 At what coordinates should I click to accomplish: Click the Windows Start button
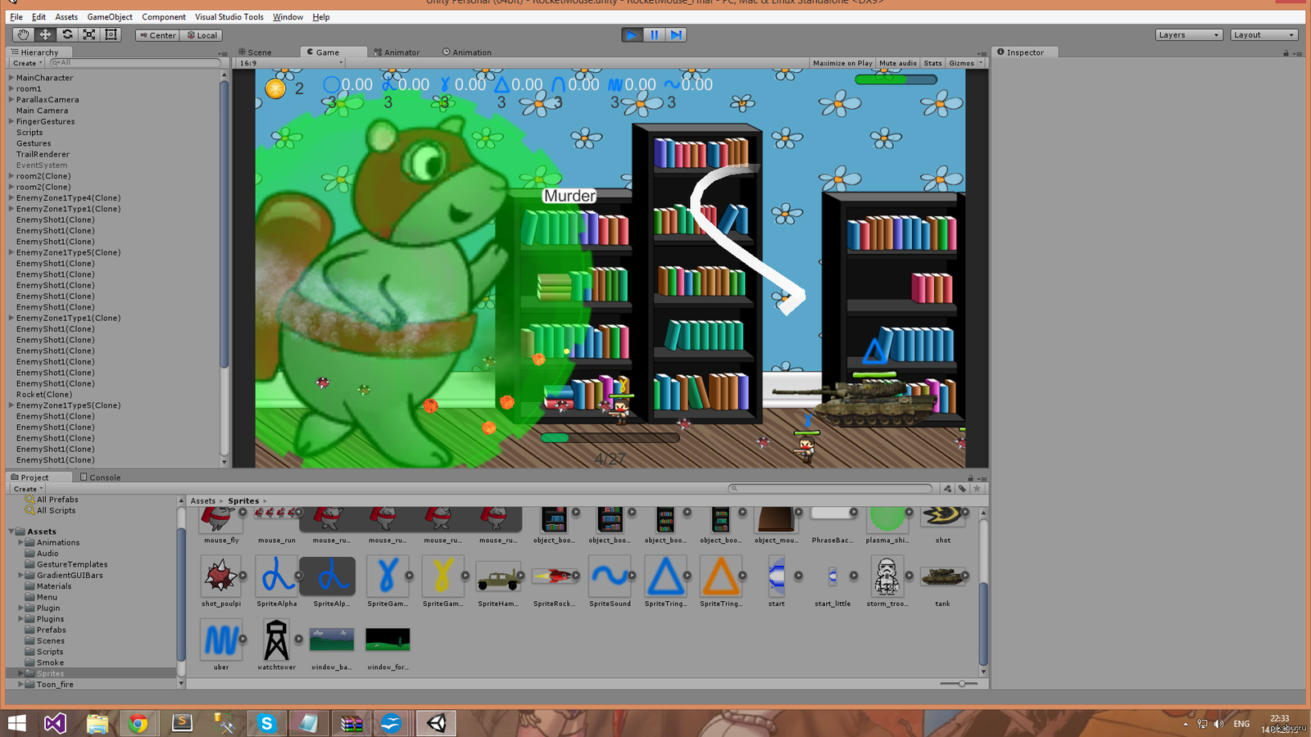(17, 723)
